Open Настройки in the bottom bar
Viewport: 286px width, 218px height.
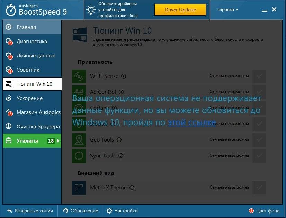tap(122, 211)
